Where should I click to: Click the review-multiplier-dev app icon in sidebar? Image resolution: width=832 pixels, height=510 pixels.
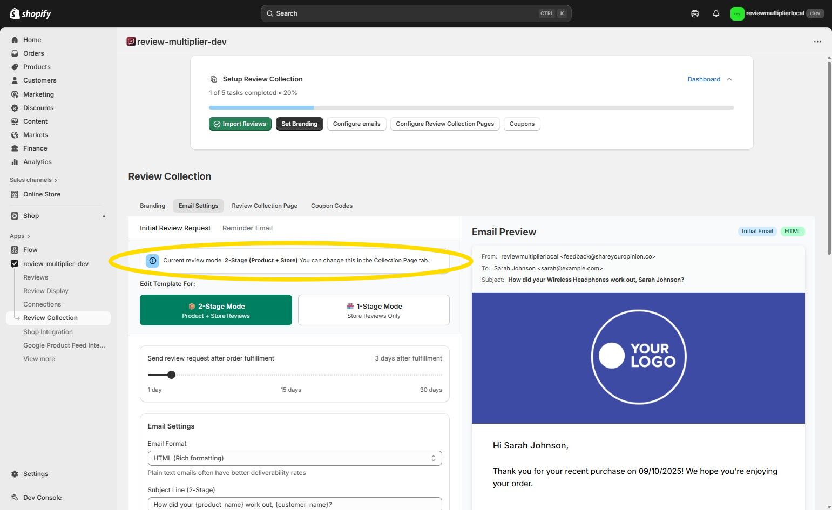[x=15, y=264]
